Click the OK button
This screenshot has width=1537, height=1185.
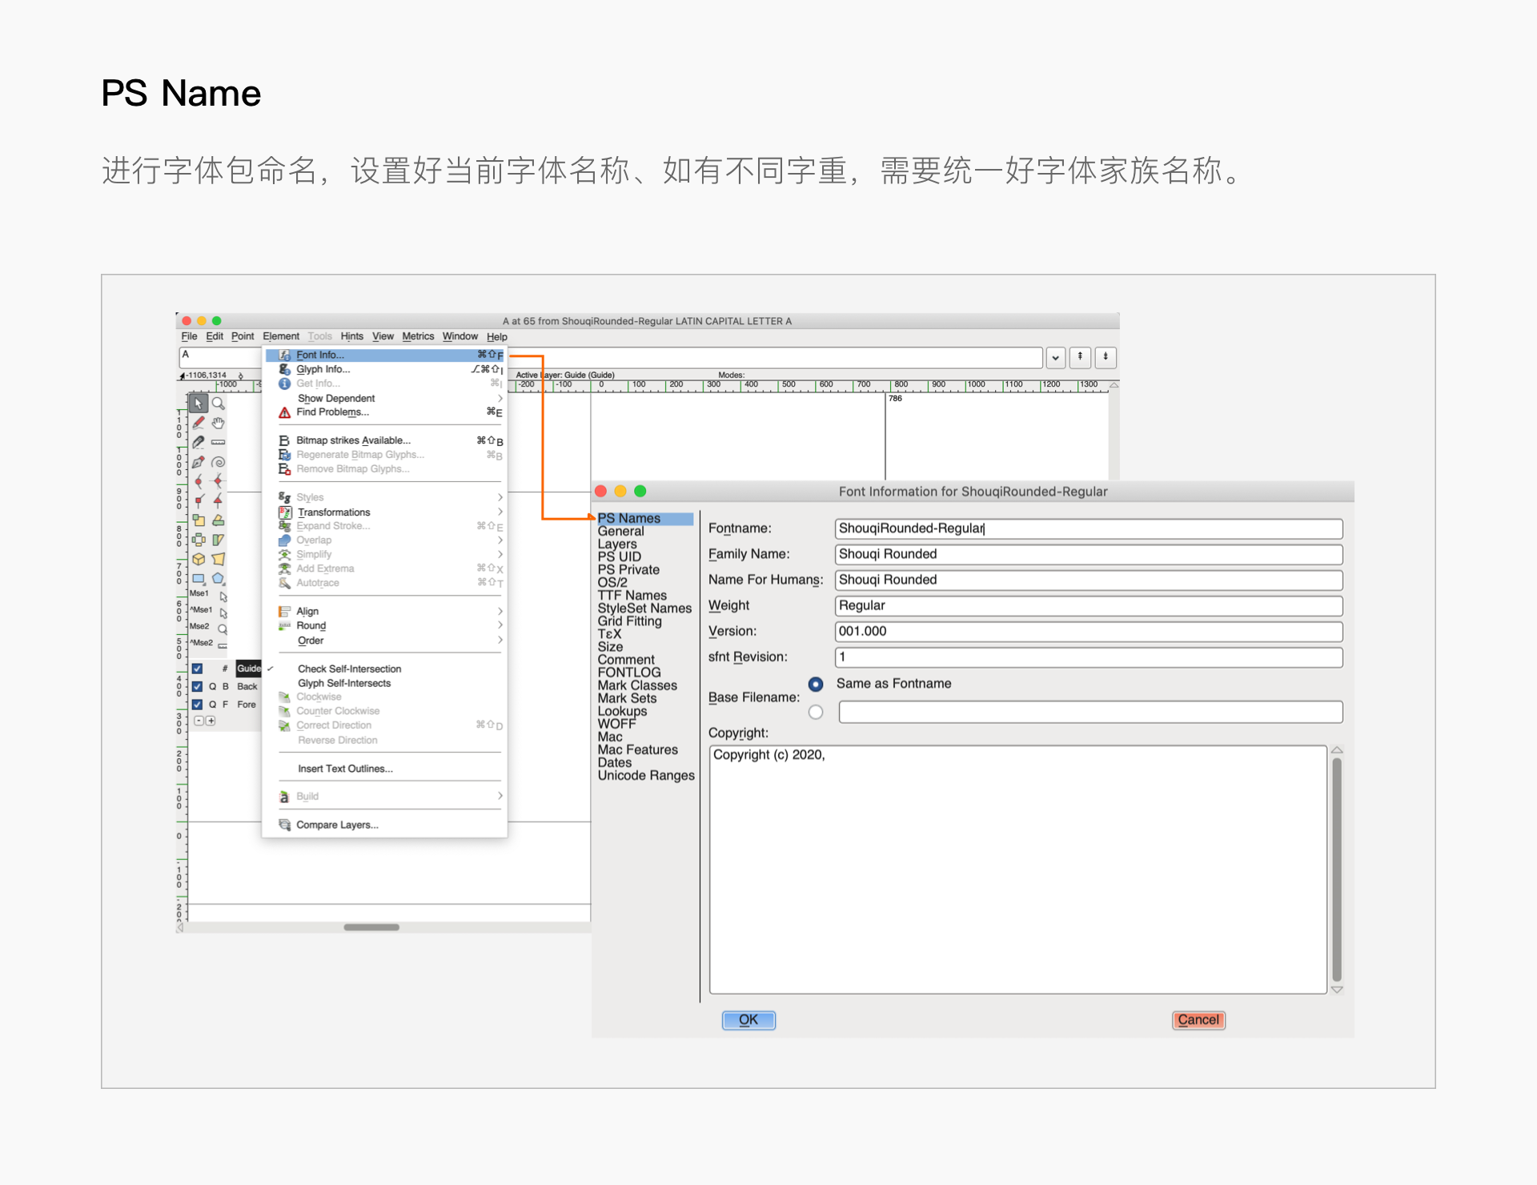click(x=748, y=1020)
